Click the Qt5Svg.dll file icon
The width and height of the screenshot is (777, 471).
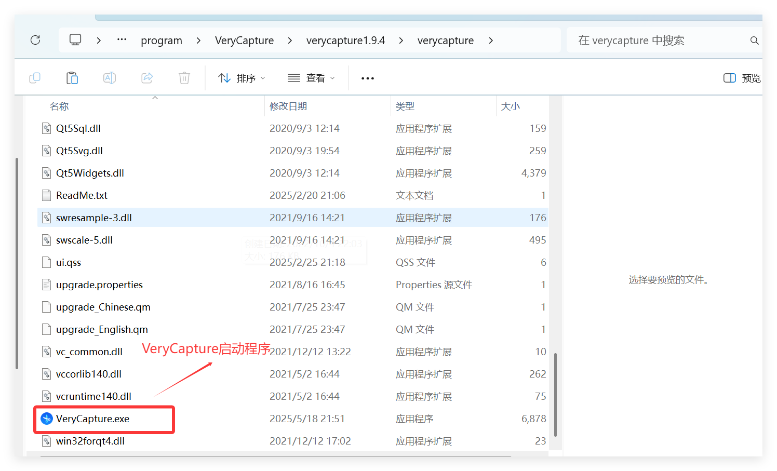pyautogui.click(x=47, y=151)
